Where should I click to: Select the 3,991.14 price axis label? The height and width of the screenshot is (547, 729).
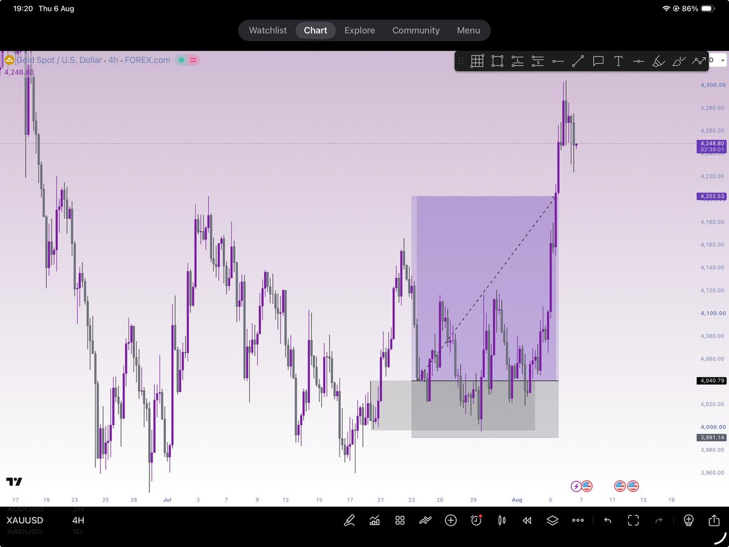tap(712, 437)
